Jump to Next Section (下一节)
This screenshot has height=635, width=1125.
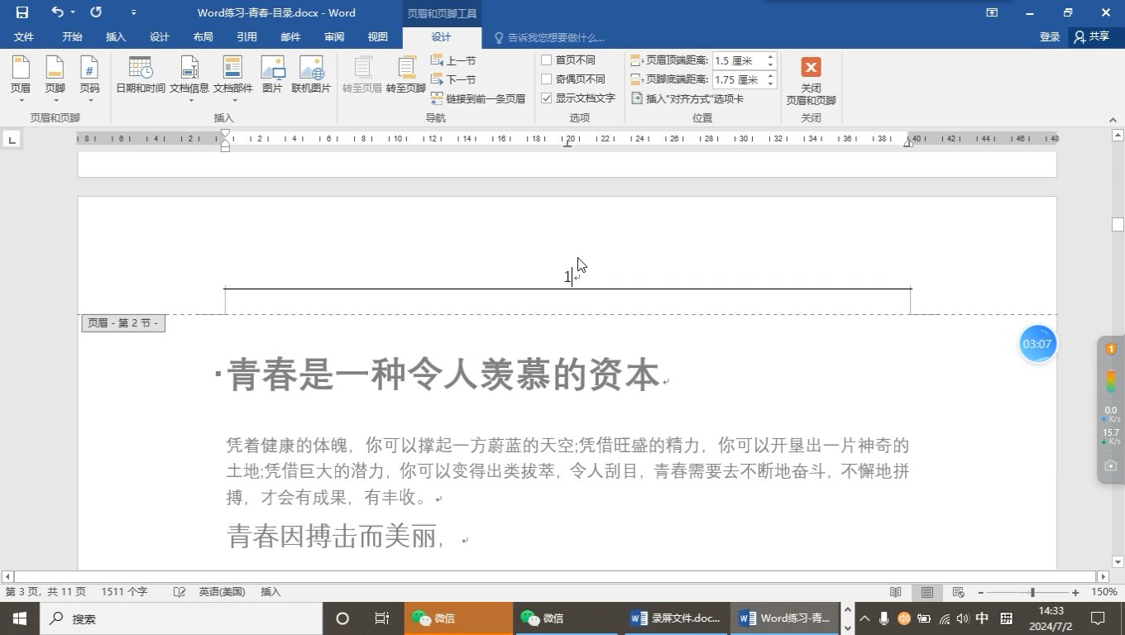(453, 79)
